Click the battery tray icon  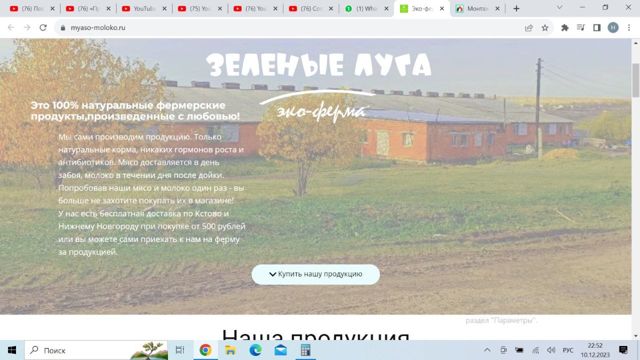point(519,350)
